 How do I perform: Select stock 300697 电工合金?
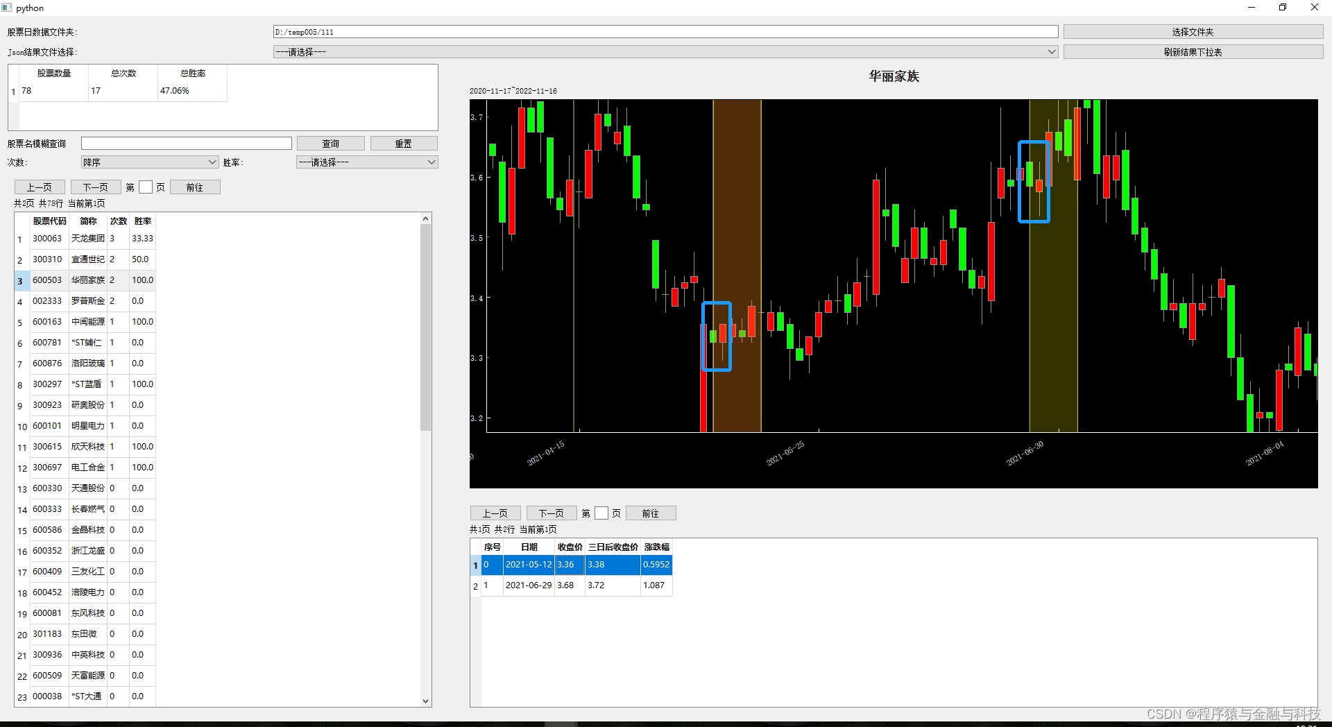point(86,468)
